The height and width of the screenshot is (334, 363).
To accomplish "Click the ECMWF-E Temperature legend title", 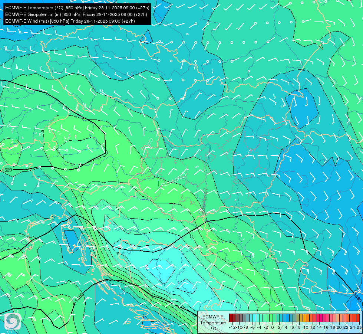I will (213, 320).
